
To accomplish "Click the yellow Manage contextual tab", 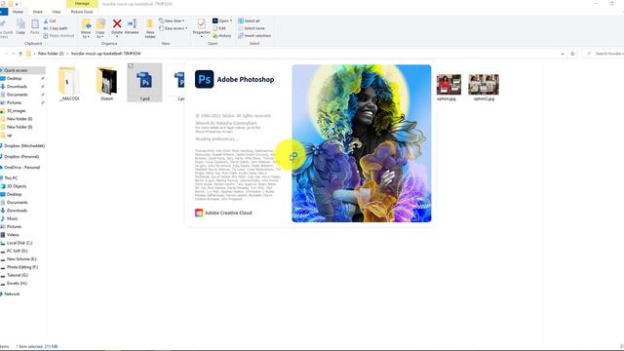I will click(x=82, y=4).
